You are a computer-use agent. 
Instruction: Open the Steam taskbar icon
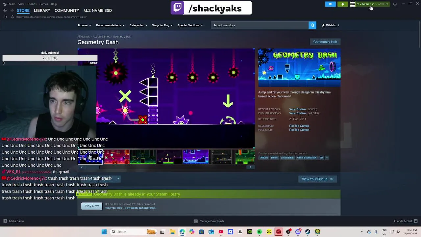308,232
